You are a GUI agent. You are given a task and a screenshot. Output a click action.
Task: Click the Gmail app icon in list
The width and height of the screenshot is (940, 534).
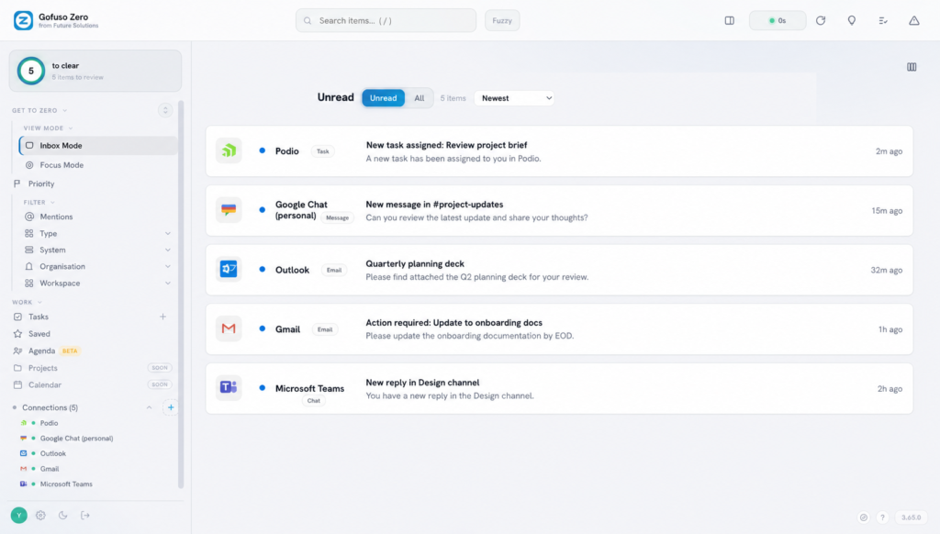point(229,328)
